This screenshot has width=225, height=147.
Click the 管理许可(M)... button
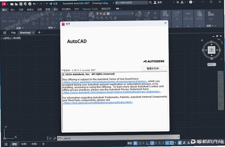[154, 69]
